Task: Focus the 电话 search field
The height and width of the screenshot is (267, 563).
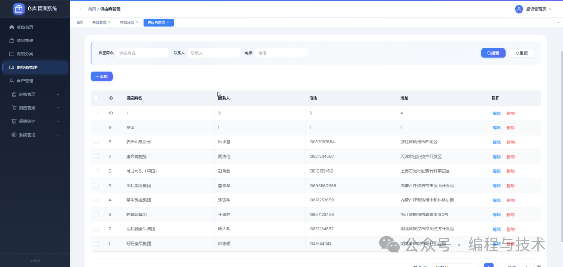Action: (x=281, y=53)
